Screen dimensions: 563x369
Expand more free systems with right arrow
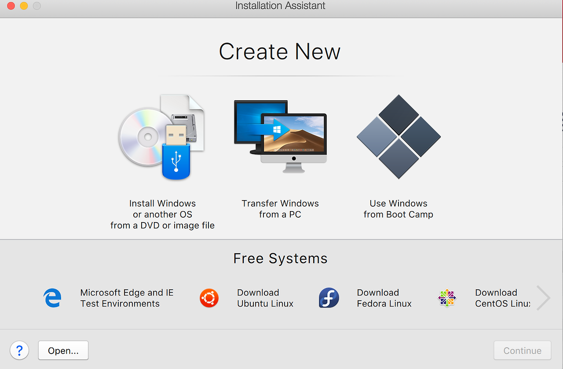point(543,298)
